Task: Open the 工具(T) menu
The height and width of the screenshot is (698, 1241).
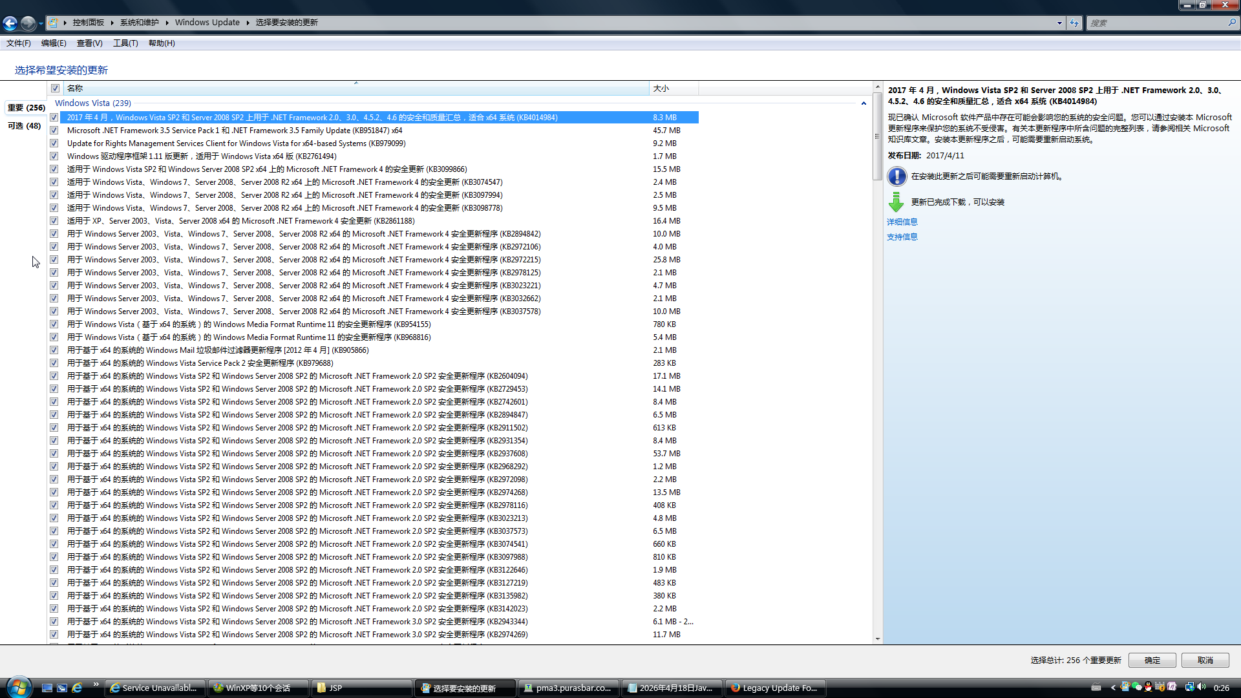Action: tap(125, 43)
